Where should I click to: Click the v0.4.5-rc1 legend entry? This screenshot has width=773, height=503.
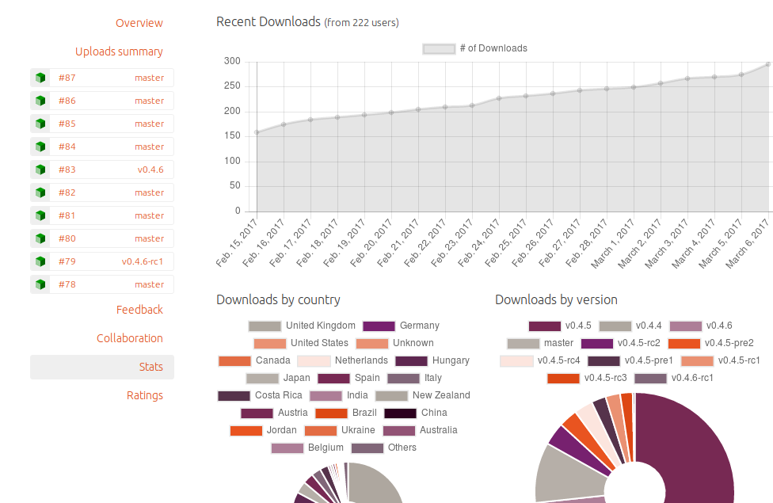[720, 360]
